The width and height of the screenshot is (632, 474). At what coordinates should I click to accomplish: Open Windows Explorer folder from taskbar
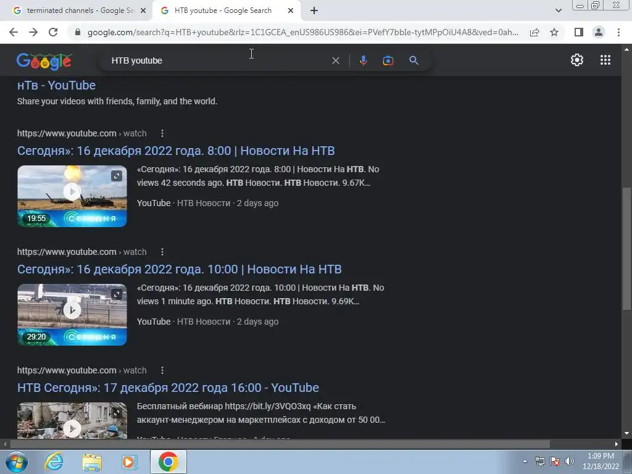(92, 462)
